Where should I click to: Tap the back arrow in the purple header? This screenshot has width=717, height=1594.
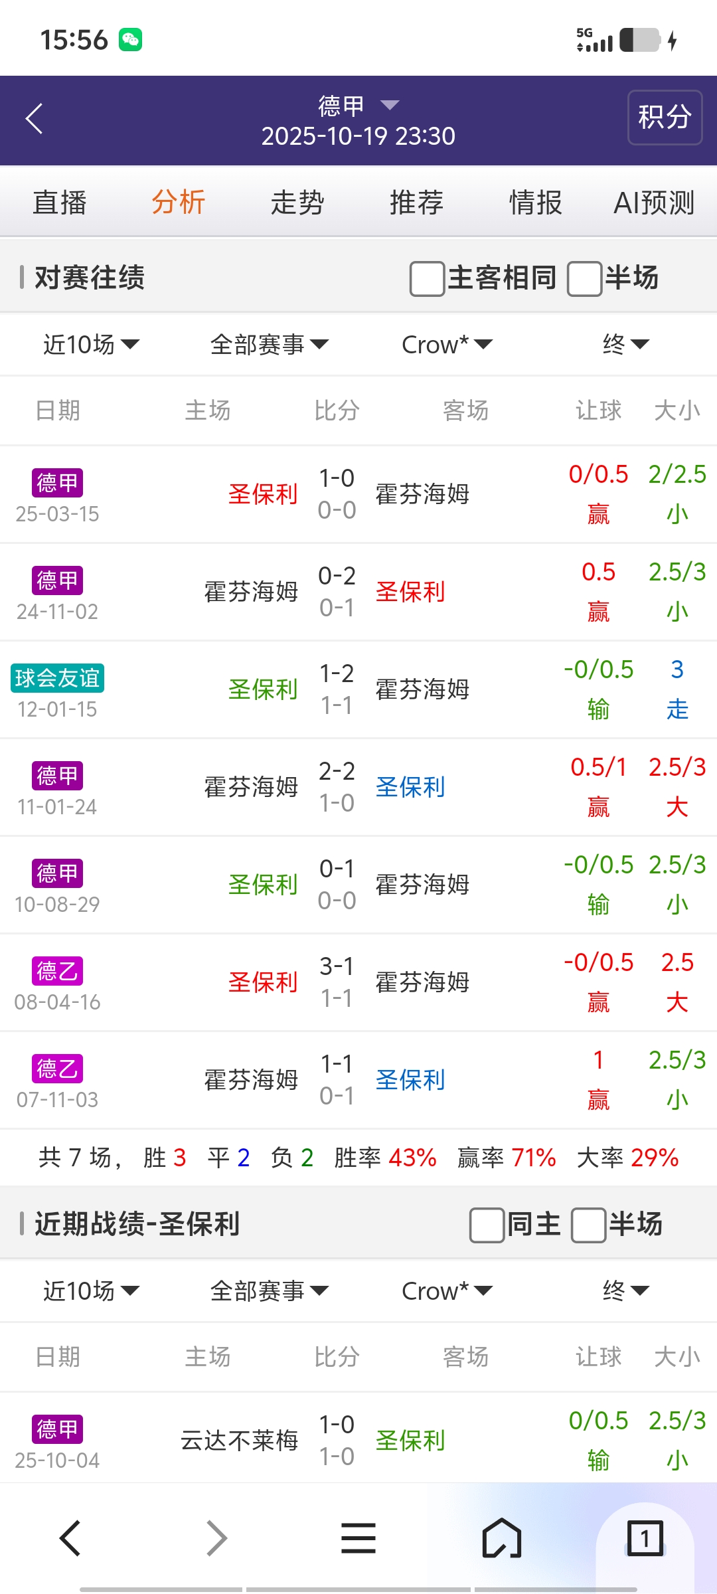tap(35, 119)
